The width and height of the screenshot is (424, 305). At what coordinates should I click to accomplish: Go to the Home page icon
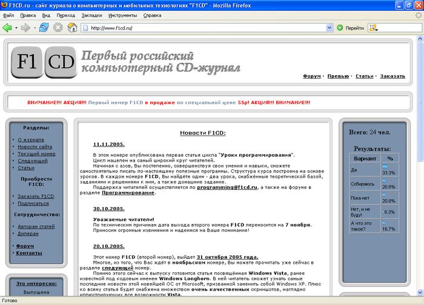[72, 28]
